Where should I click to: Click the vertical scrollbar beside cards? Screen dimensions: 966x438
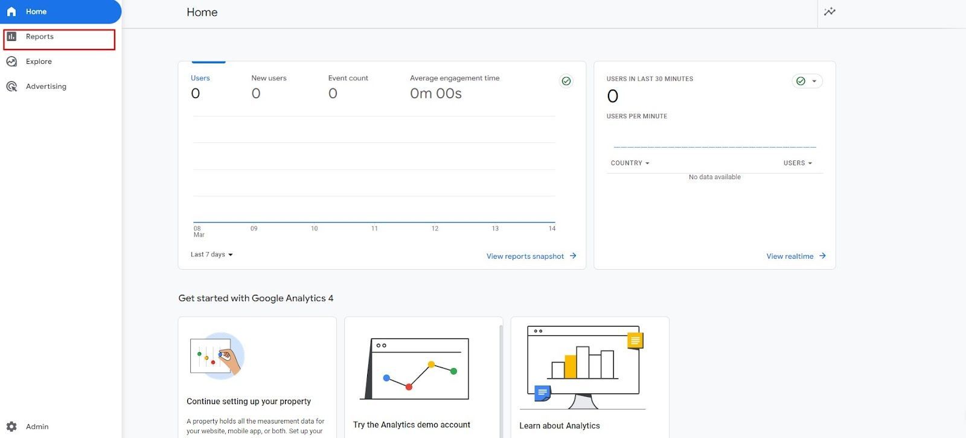pos(501,380)
